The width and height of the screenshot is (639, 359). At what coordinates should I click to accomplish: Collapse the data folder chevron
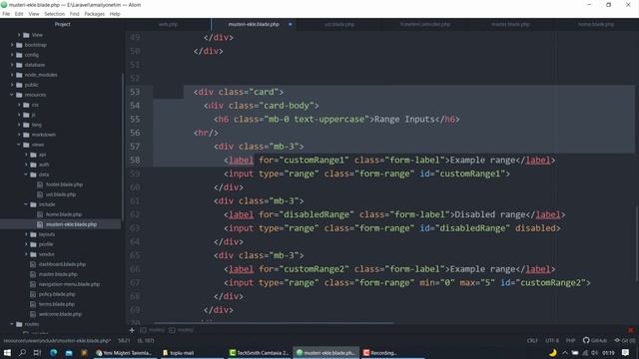pos(27,175)
